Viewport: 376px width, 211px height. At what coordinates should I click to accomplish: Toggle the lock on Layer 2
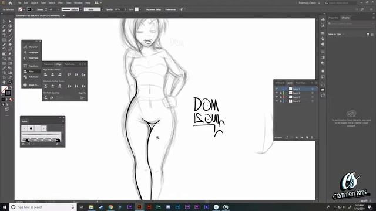coord(281,97)
